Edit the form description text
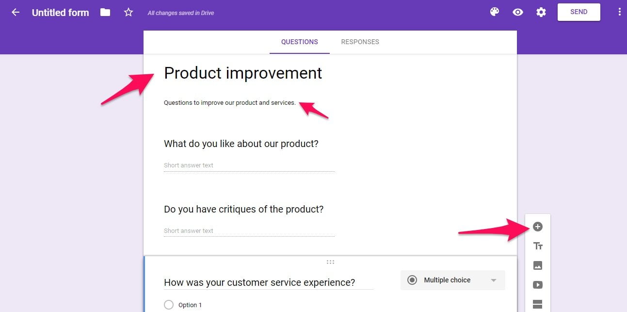 pyautogui.click(x=230, y=103)
